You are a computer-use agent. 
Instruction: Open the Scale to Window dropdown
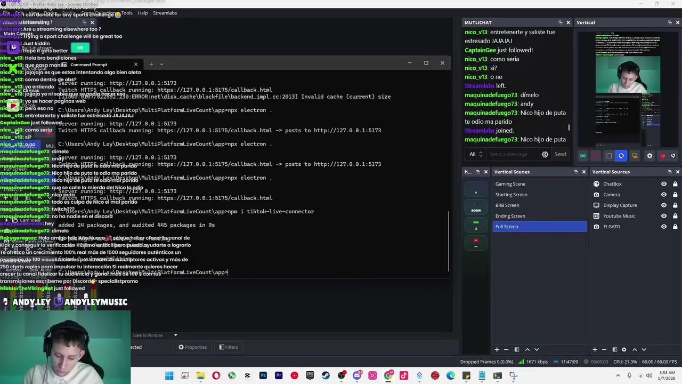(155, 335)
